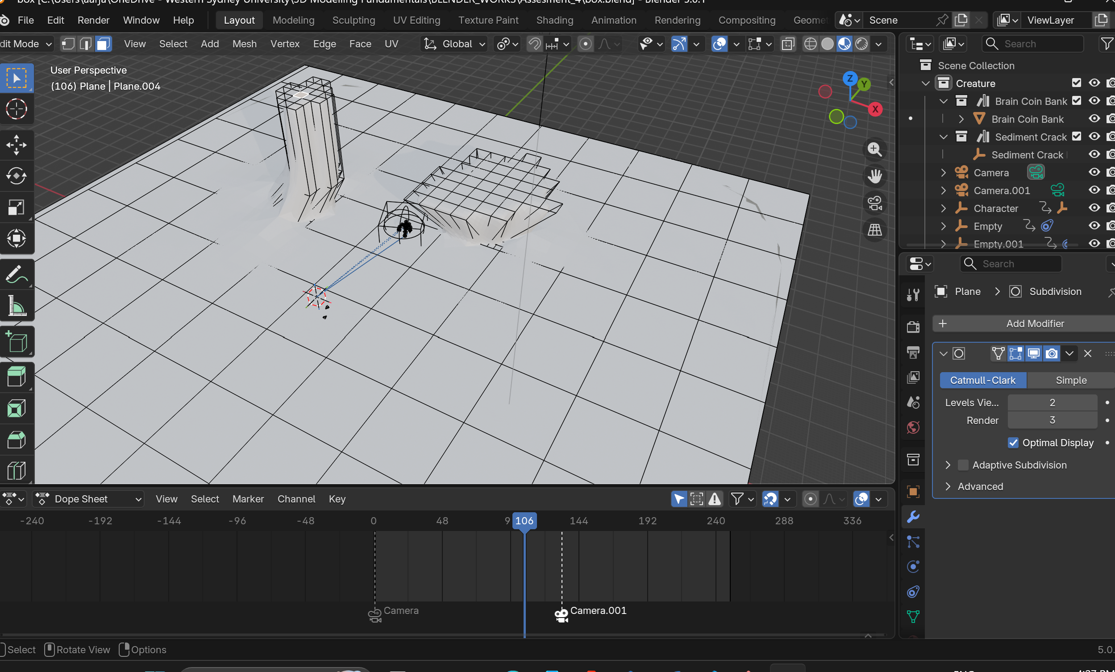This screenshot has height=672, width=1115.
Task: Pick the Rotate tool
Action: click(x=17, y=176)
